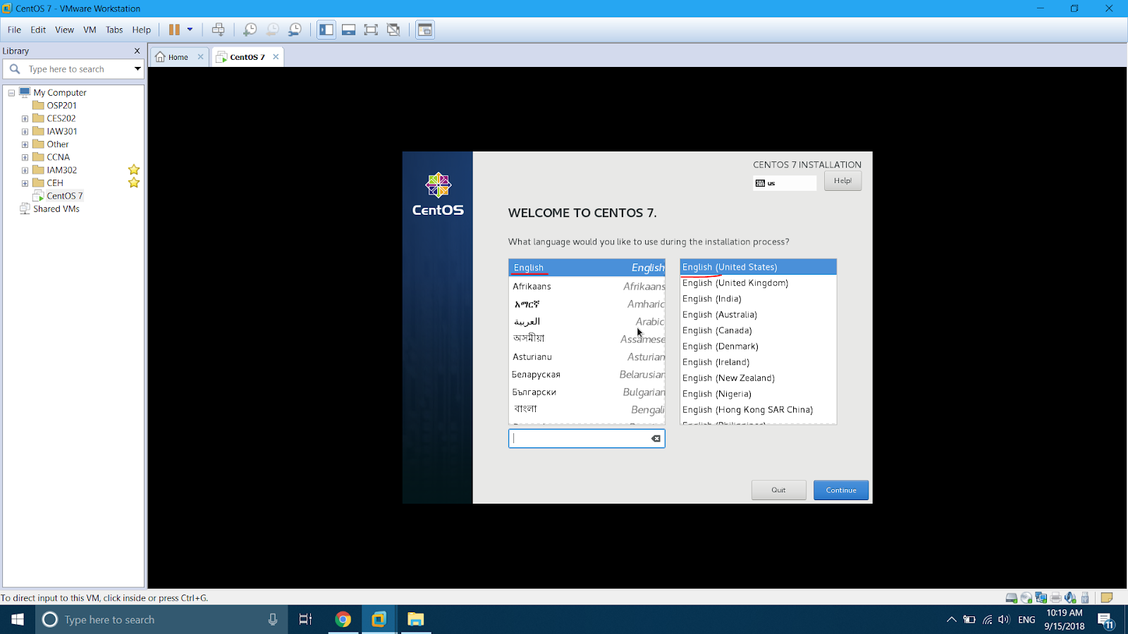Open Google Chrome from the taskbar

click(343, 619)
